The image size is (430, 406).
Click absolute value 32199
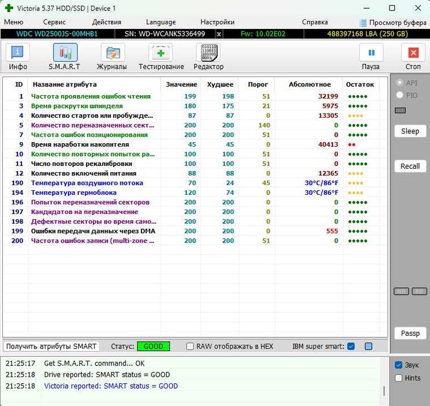click(328, 96)
